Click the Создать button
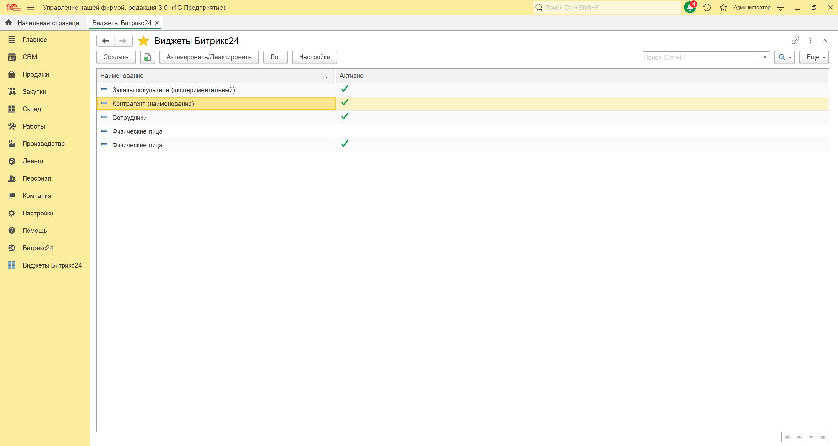Screen dimensions: 838x446 pyautogui.click(x=116, y=57)
